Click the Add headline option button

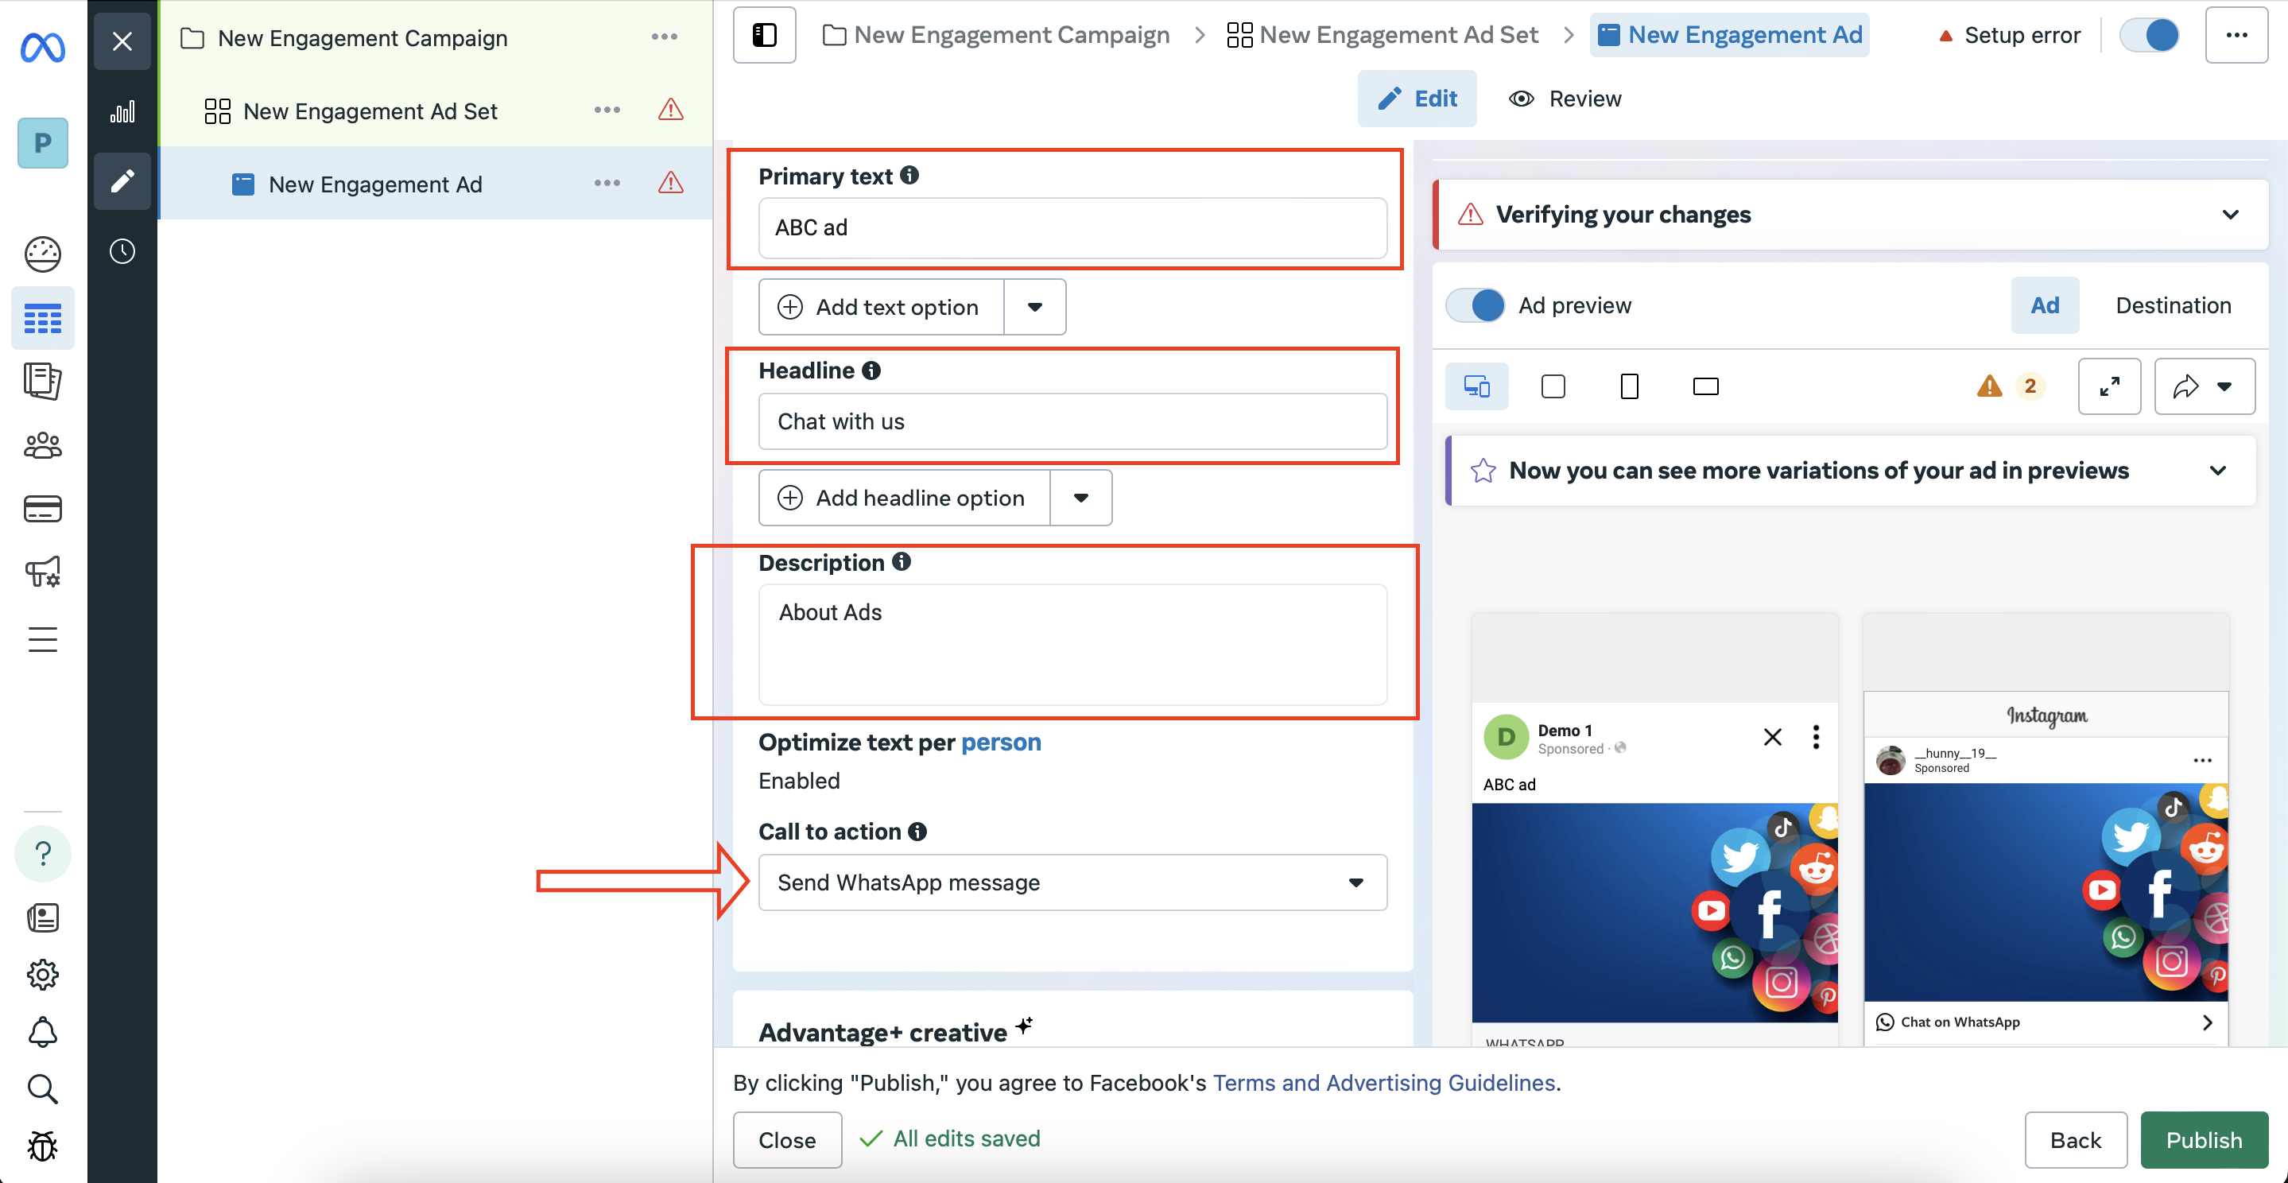[905, 498]
